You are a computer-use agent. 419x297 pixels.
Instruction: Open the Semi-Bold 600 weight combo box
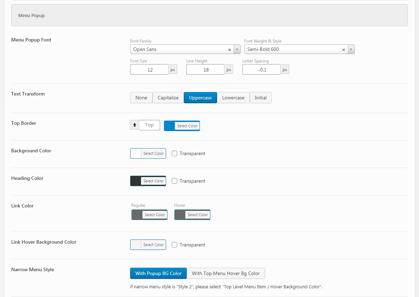299,49
